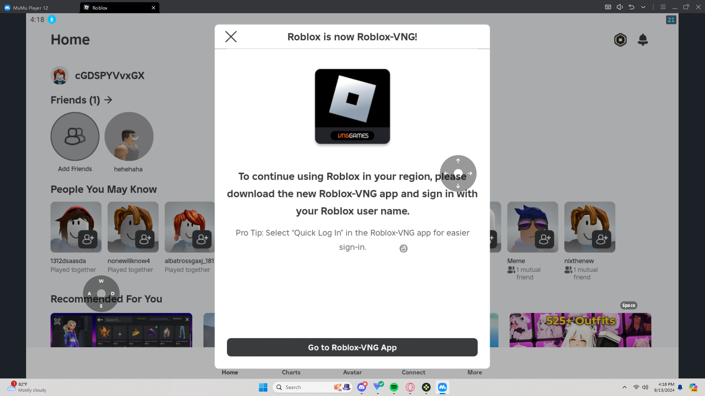Open Spotify from the taskbar
The image size is (705, 396).
[394, 387]
